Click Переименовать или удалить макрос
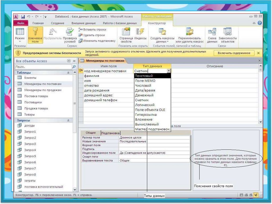This screenshot has width=272, height=204. coord(189,35)
